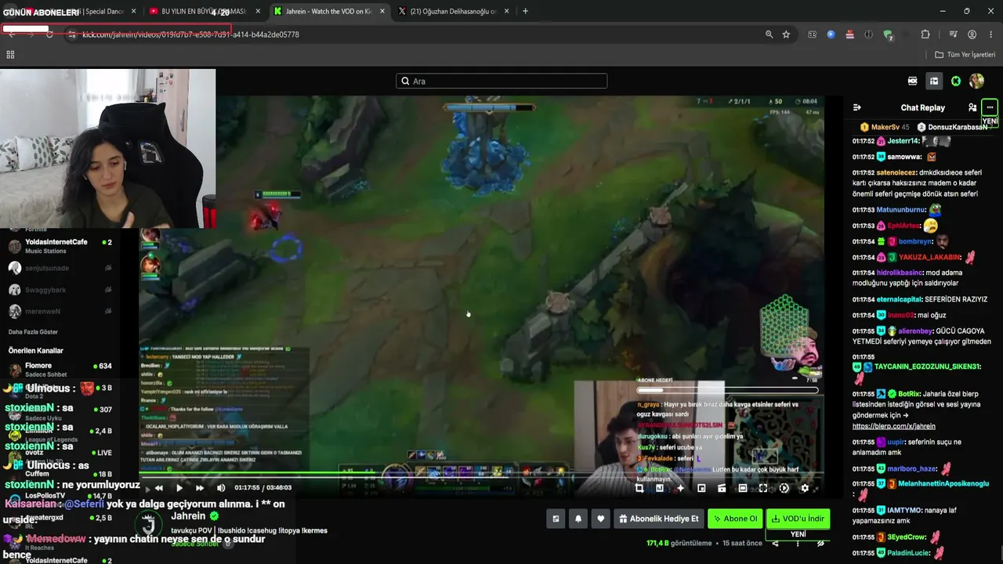This screenshot has height=564, width=1003.
Task: Play the VOD with the play button
Action: tap(179, 488)
